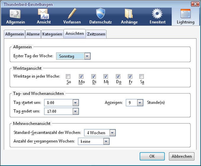201x166 pixels.
Task: Uncheck the Do workday checkbox
Action: pos(118,76)
